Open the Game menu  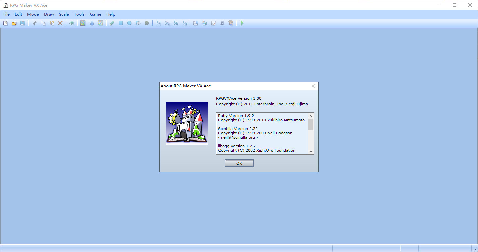pyautogui.click(x=96, y=14)
